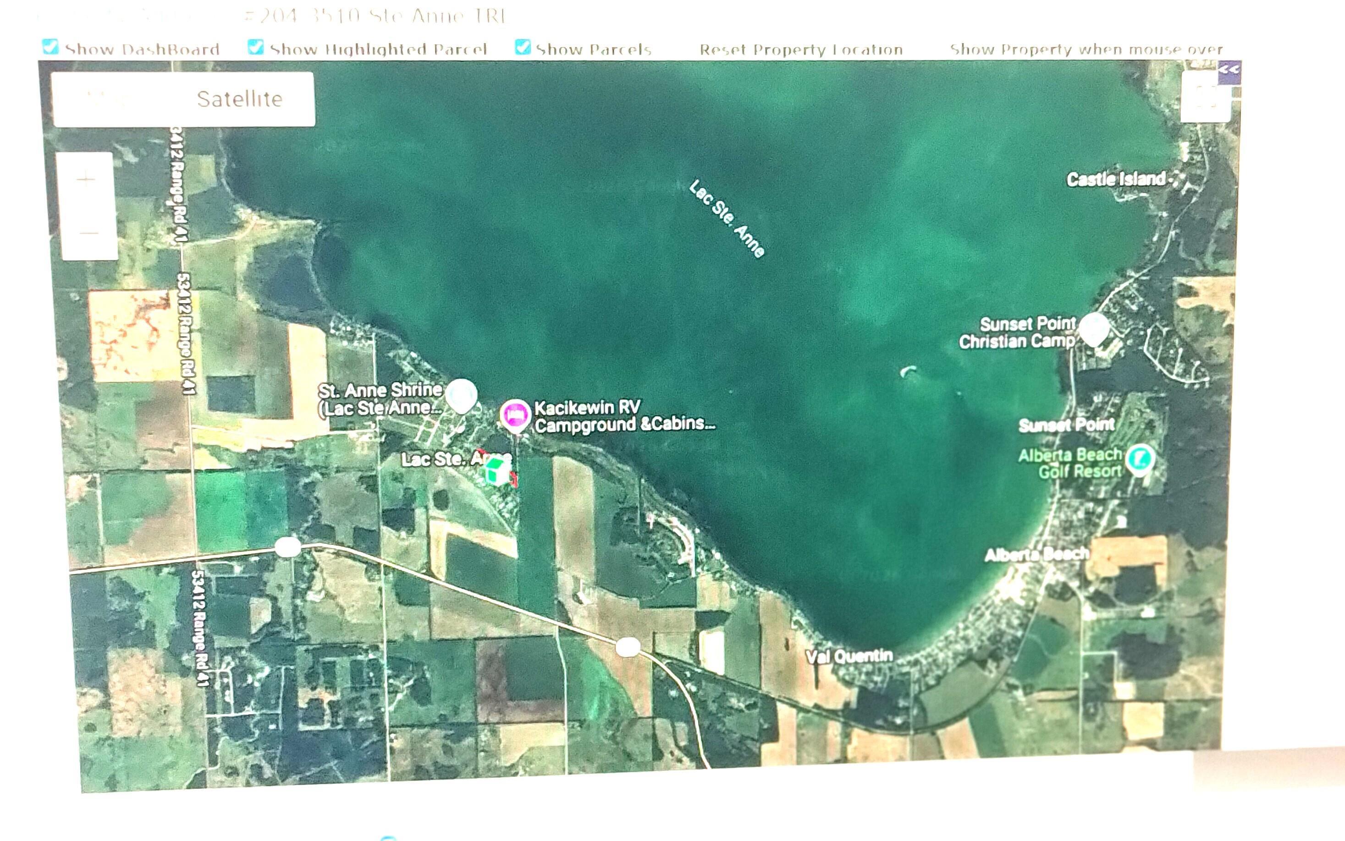Click the St. Anne Shrine map pin
Screen dimensions: 1345x841
pyautogui.click(x=462, y=394)
